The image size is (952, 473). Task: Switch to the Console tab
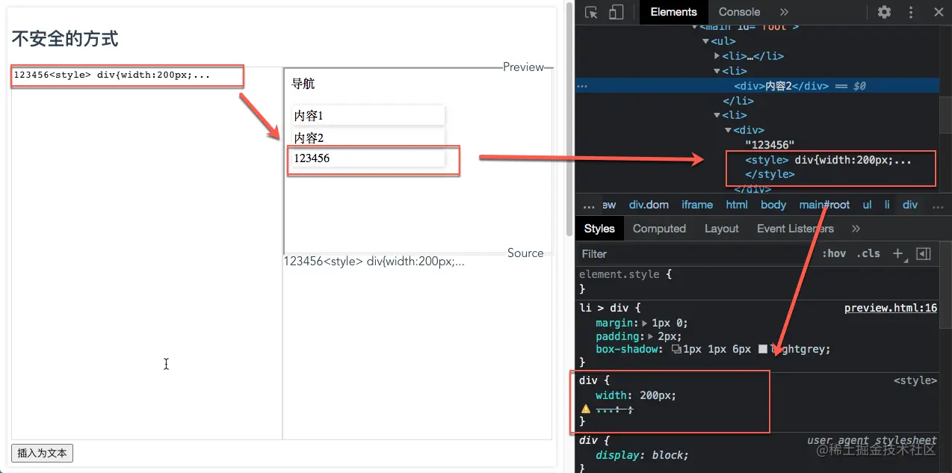pos(738,12)
